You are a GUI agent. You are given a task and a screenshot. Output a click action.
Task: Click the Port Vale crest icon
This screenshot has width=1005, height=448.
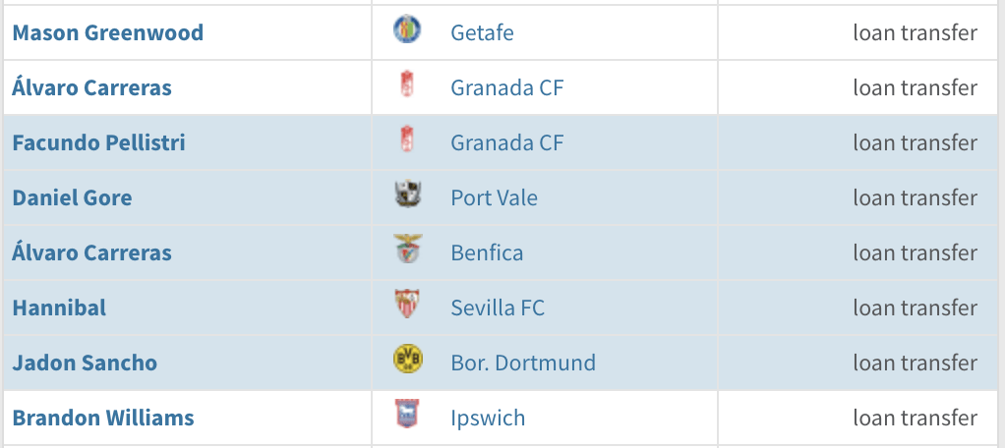(407, 196)
